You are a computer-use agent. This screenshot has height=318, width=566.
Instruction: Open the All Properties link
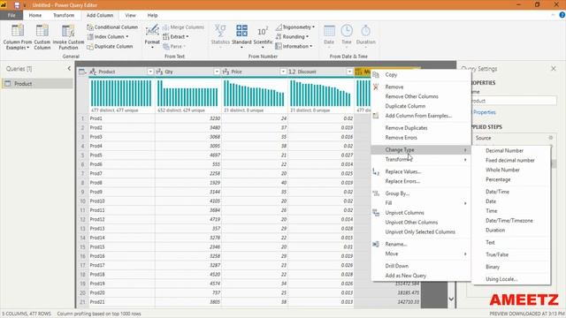tap(484, 112)
